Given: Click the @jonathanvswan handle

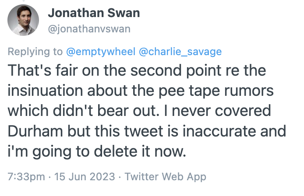Looking at the screenshot, I should tap(89, 28).
